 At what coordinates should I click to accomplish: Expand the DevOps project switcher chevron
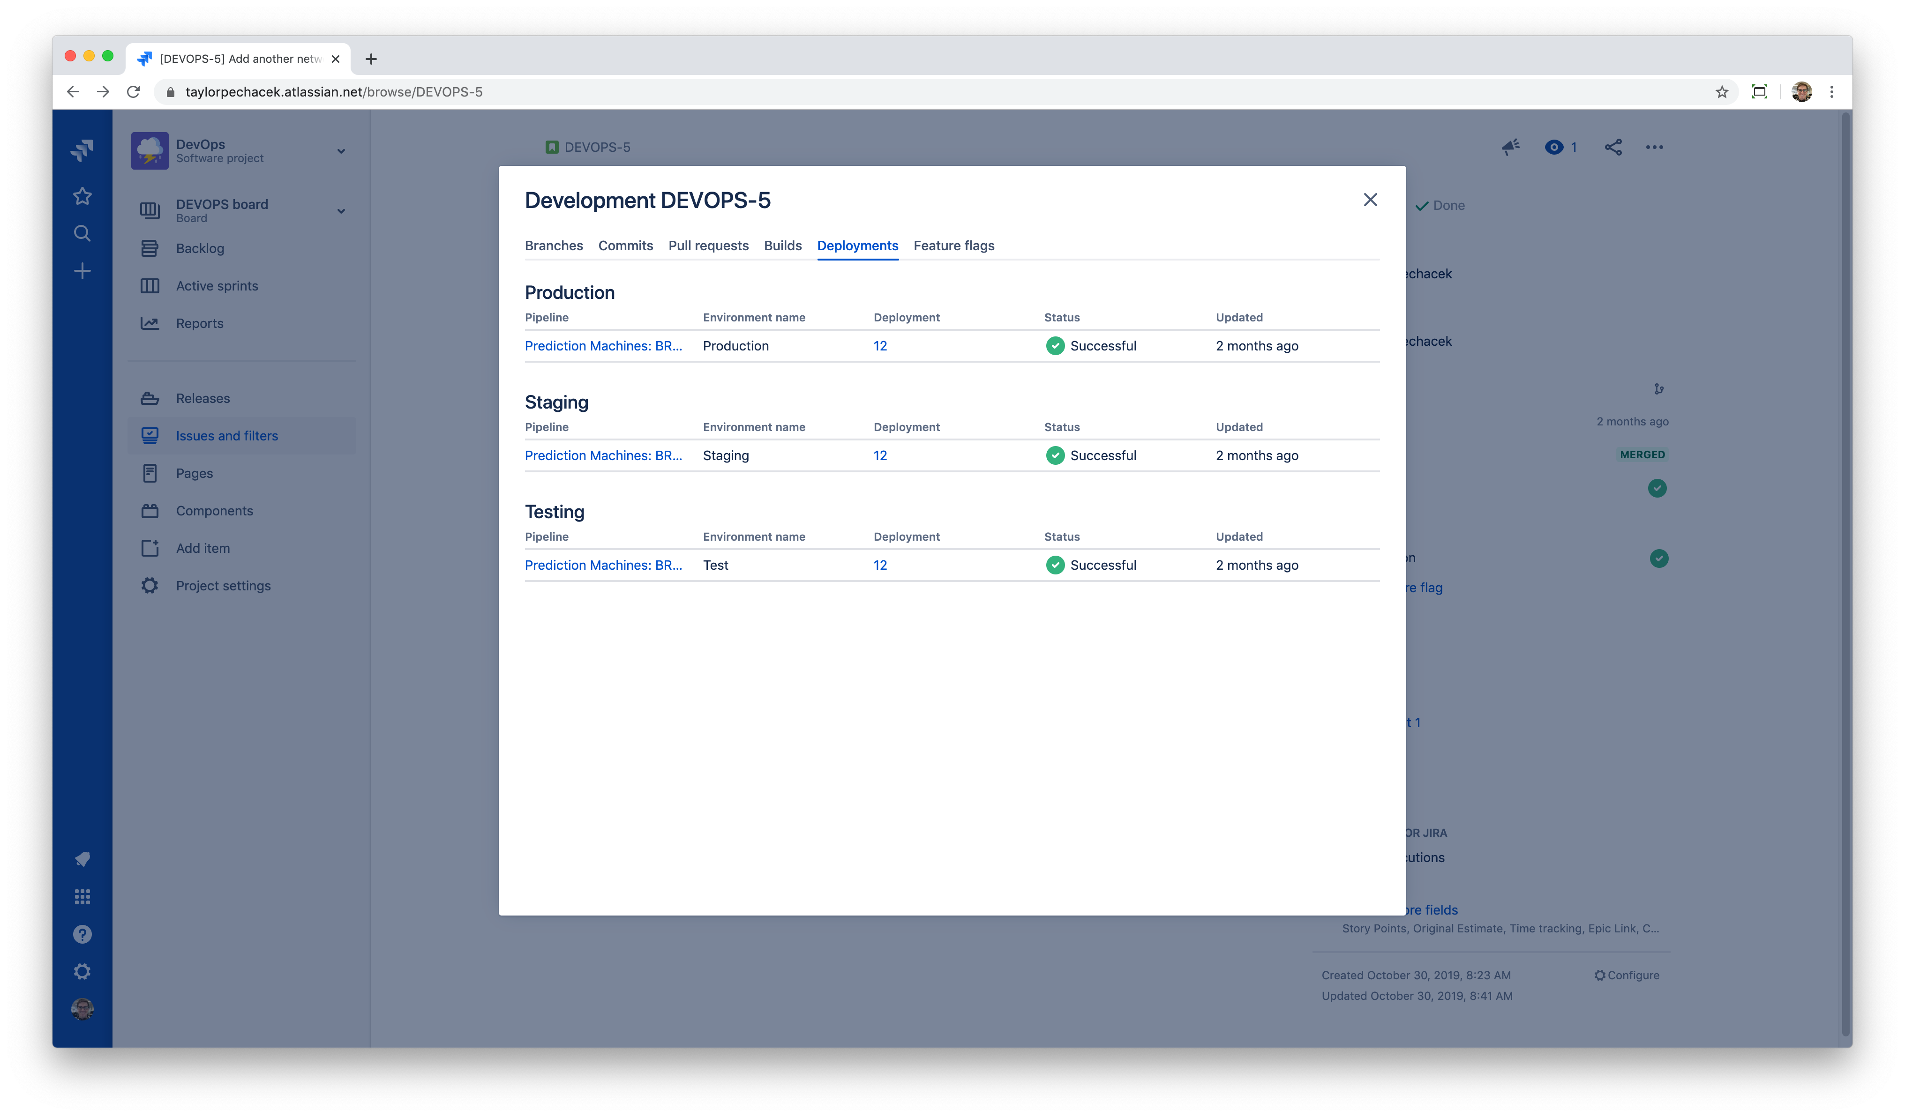click(x=341, y=151)
